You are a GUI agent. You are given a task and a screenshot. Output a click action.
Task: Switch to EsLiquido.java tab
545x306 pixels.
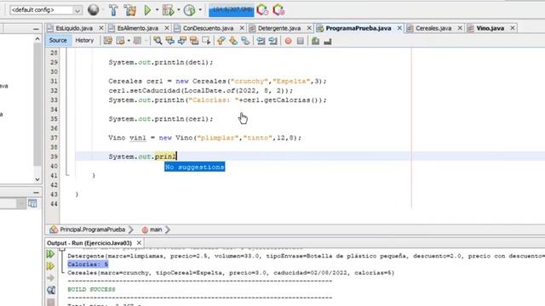click(x=74, y=28)
